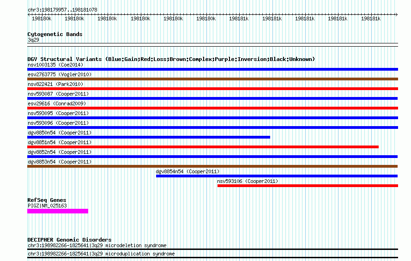
Task: Select dgv8850n54 (Cooper2011) label
Action: pos(60,133)
